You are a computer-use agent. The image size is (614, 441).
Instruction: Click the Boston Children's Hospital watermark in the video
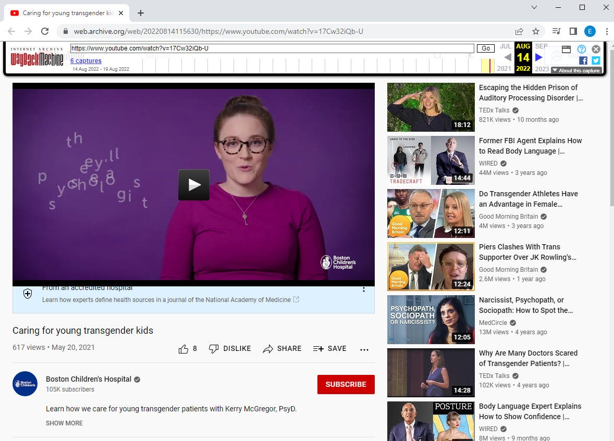[x=338, y=262]
